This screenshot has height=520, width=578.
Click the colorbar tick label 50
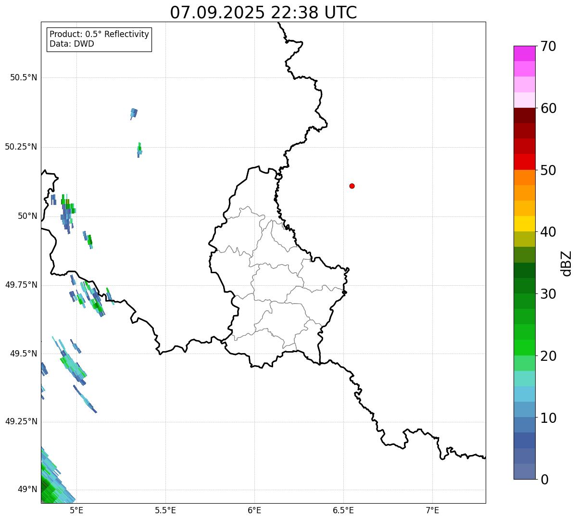pyautogui.click(x=548, y=170)
